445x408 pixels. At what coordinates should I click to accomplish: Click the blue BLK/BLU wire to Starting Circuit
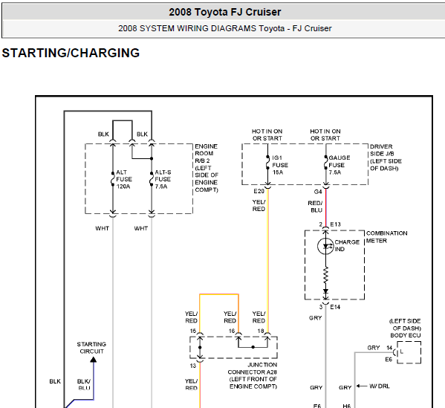(x=94, y=381)
